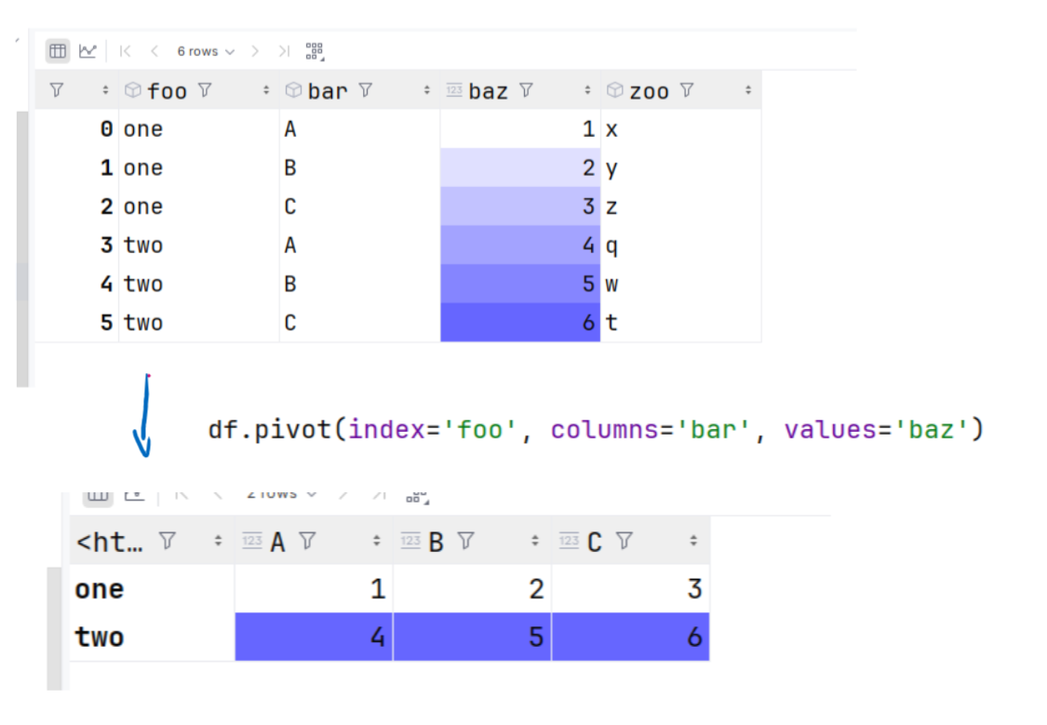
Task: Filter the bar column
Action: coord(366,90)
